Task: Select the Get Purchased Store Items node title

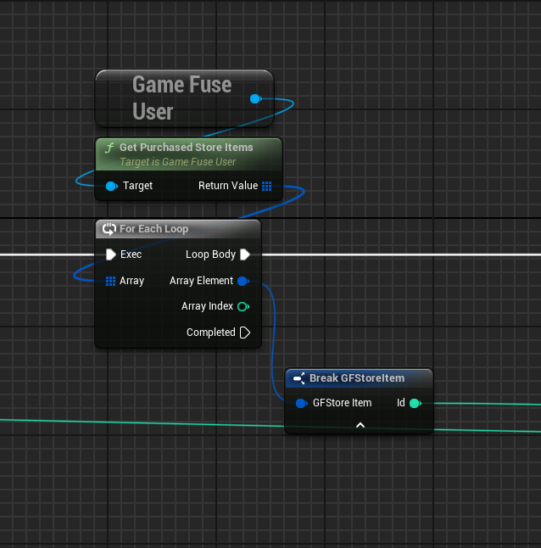Action: click(x=187, y=148)
